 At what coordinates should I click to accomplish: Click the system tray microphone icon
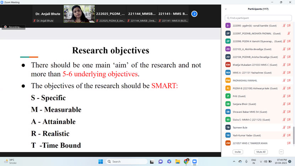pos(246,161)
